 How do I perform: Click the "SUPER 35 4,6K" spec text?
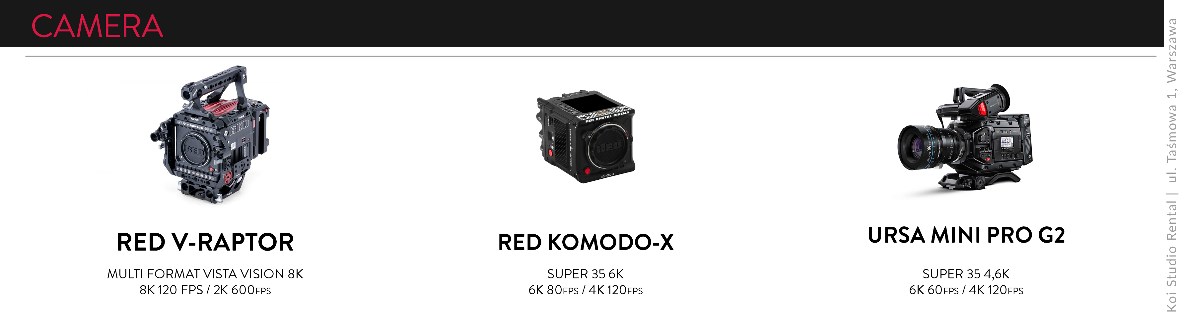[966, 274]
